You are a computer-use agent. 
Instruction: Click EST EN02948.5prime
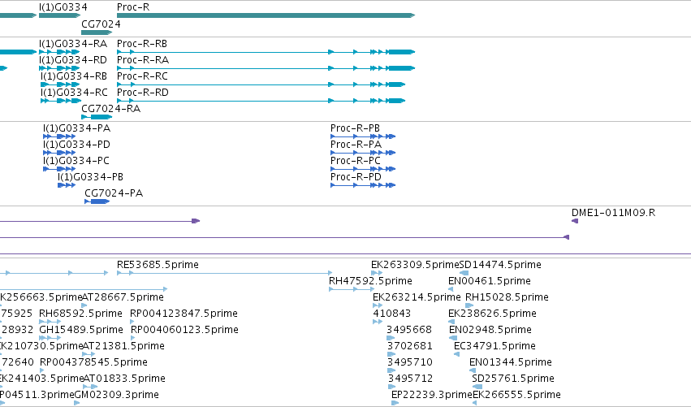click(x=453, y=339)
